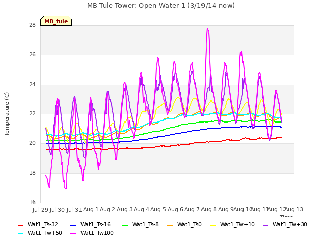The width and height of the screenshot is (324, 243).
Task: Click the orange Wat1_Ts0 legend swatch
Action: (170, 225)
